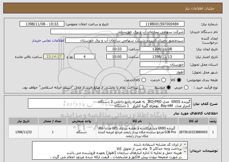The image size is (229, 162).
Task: Click the notes scrollbar thumb
Action: click(185, 148)
